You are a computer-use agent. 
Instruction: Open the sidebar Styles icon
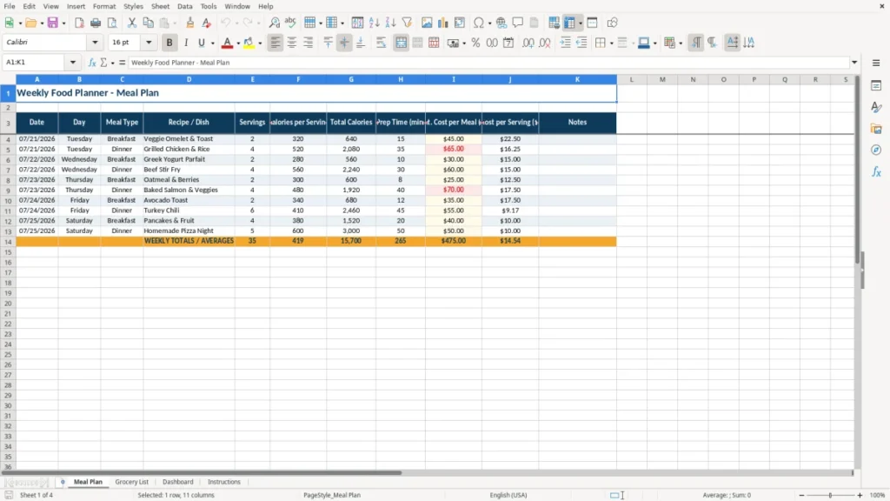pyautogui.click(x=876, y=107)
